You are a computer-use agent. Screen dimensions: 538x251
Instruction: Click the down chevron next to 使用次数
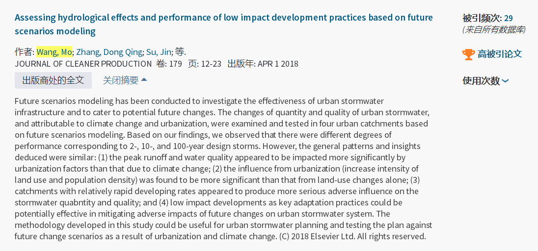tap(505, 81)
